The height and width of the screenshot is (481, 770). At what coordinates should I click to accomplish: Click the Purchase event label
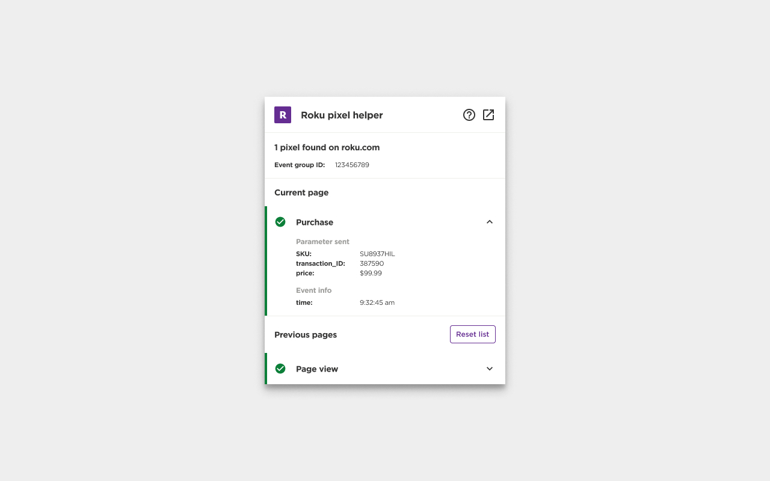click(315, 222)
